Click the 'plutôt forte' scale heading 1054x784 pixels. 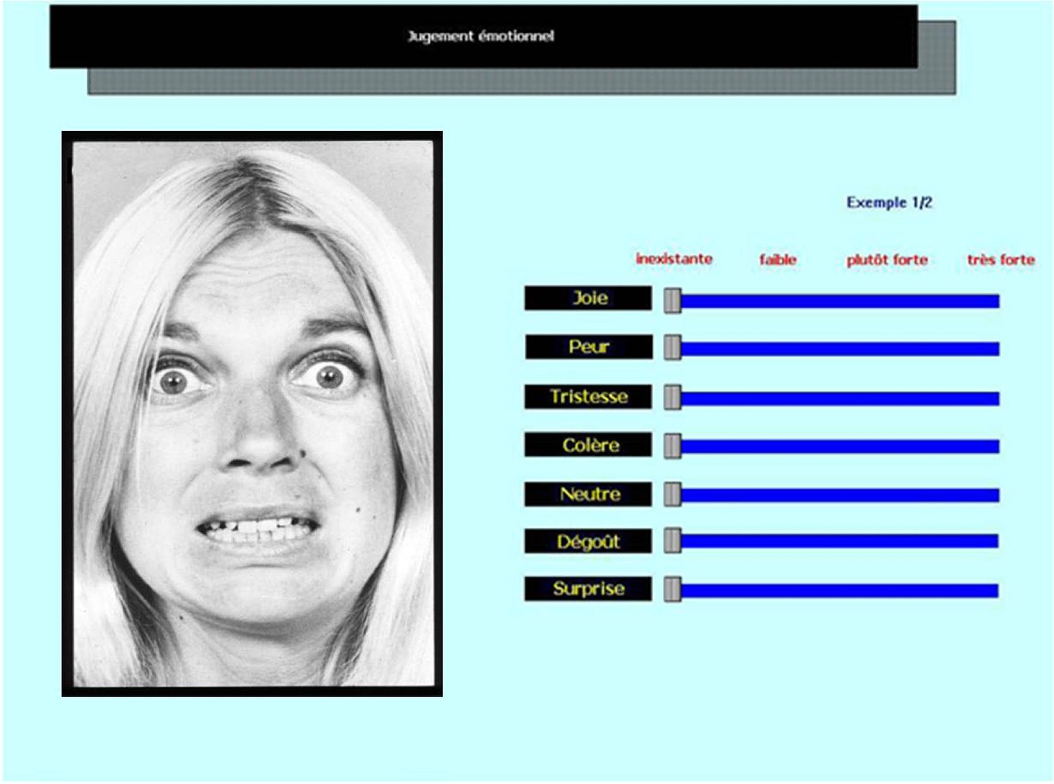coord(887,260)
